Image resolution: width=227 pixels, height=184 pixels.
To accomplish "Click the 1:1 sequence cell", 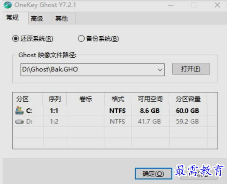I will 54,111.
